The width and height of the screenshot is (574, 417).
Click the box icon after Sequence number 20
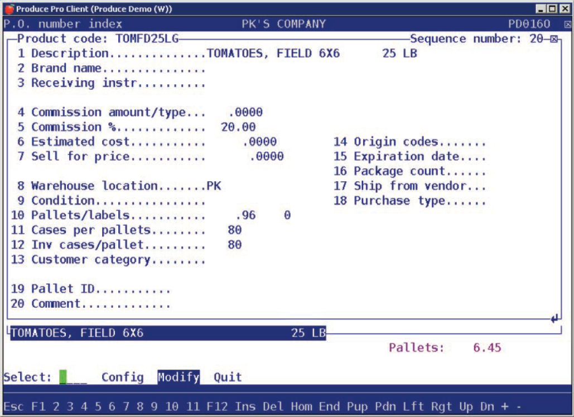554,39
